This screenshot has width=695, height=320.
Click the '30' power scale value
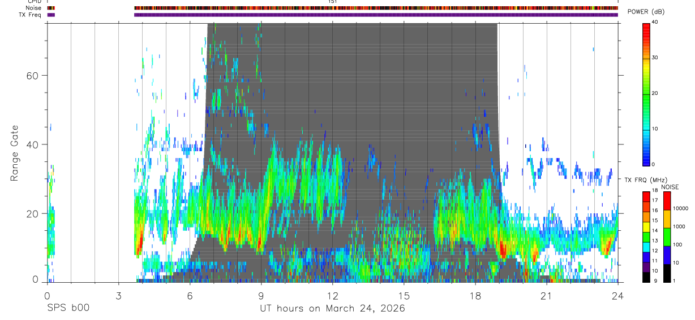click(x=655, y=58)
